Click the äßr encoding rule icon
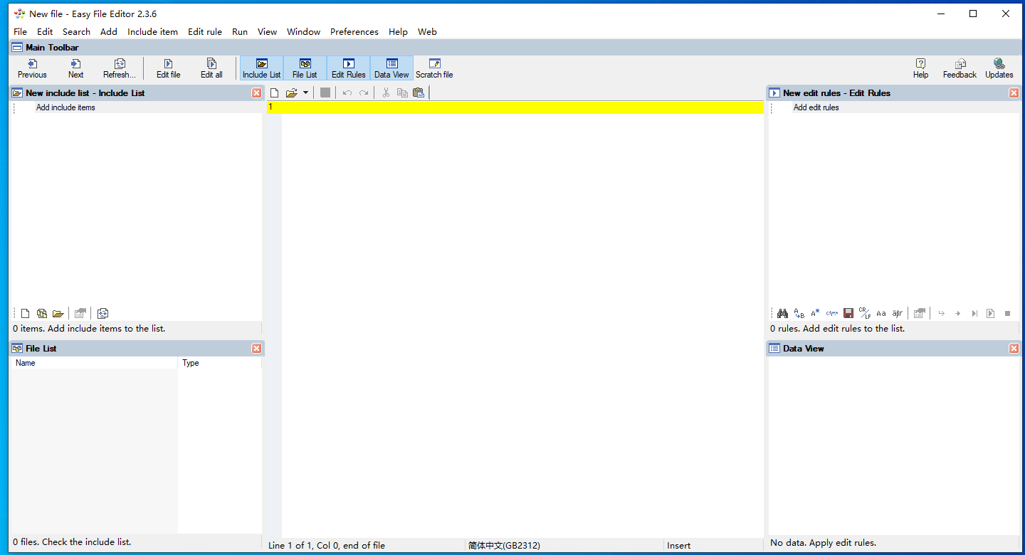Image resolution: width=1025 pixels, height=555 pixels. [898, 313]
